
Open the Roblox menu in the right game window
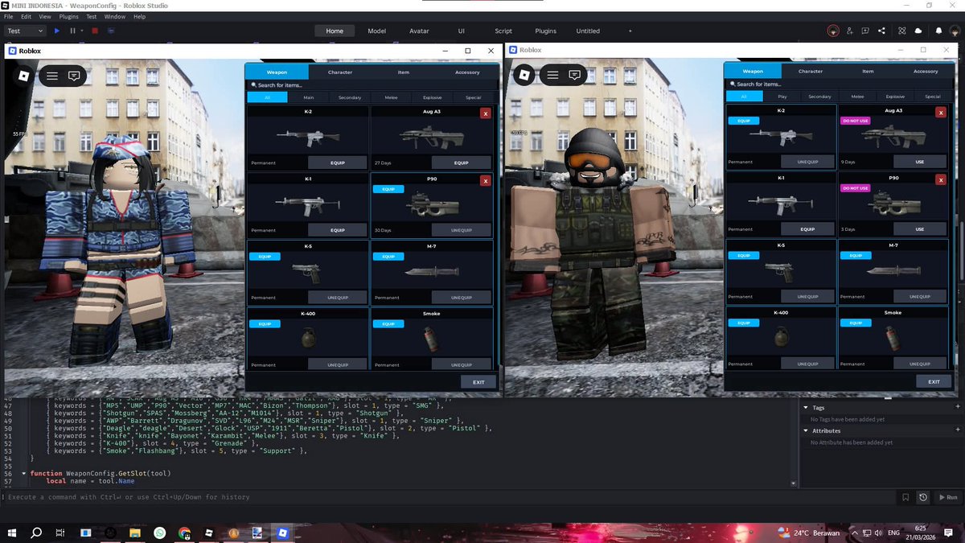[x=524, y=75]
